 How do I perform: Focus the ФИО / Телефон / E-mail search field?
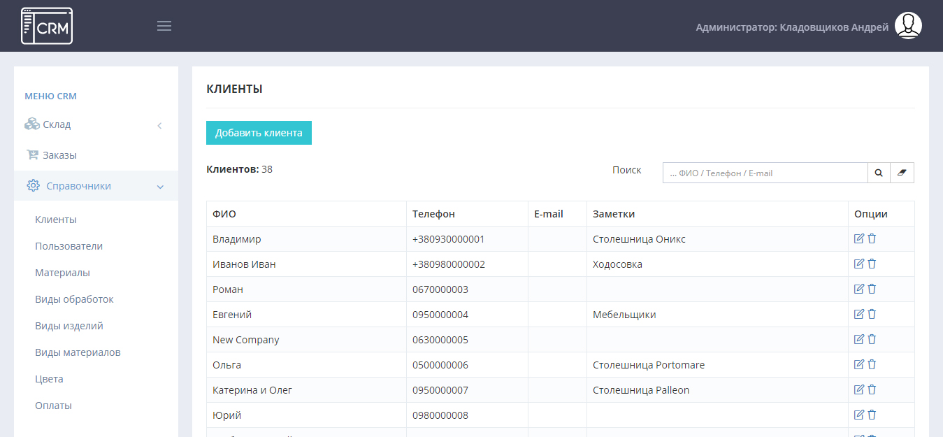tap(764, 173)
